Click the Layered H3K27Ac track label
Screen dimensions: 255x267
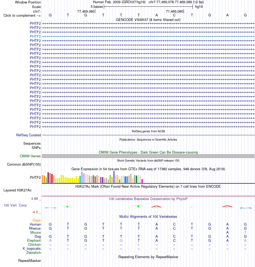click(x=17, y=190)
